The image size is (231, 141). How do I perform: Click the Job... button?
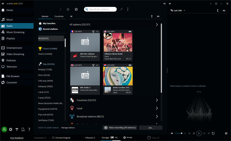[x=151, y=128]
